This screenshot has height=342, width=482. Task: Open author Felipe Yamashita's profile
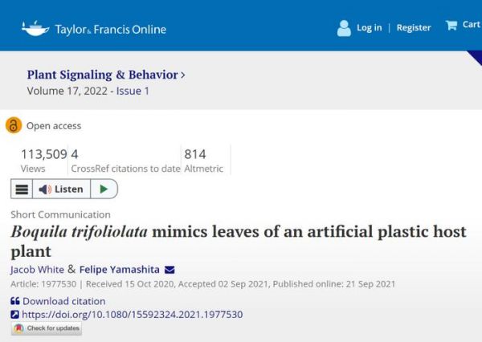(119, 270)
